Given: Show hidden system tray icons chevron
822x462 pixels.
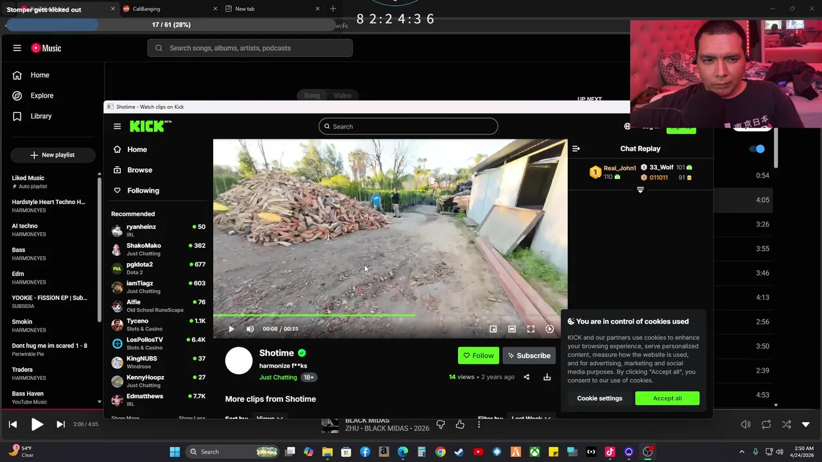Looking at the screenshot, I should click(x=742, y=452).
